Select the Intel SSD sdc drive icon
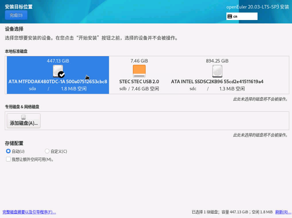Image resolution: width=292 pixels, height=218 pixels. tap(217, 71)
